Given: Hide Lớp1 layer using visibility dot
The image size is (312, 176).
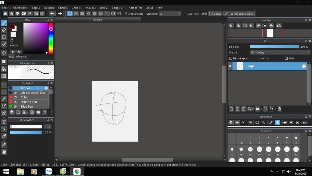Looking at the screenshot, I should 230,66.
